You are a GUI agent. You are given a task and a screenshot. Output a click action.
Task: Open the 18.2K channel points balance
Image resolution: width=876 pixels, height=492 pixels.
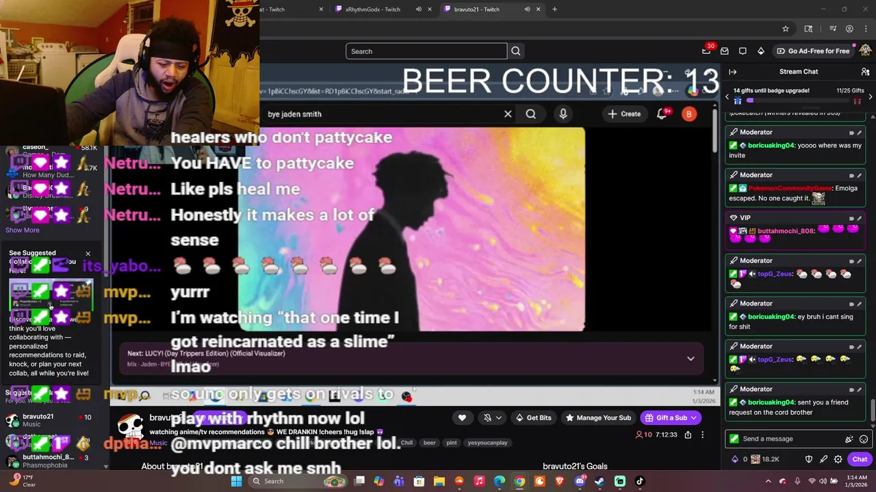click(x=765, y=459)
